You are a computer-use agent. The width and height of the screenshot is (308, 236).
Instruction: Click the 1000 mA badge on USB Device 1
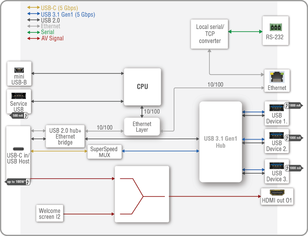pyautogui.click(x=293, y=106)
